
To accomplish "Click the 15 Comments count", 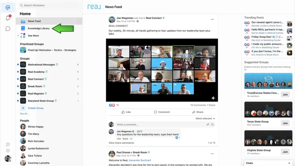I will pyautogui.click(x=198, y=105).
